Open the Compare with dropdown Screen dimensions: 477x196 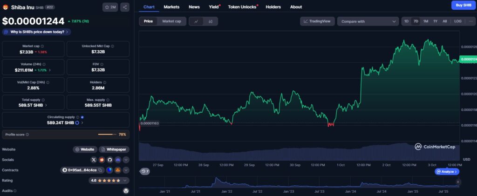[x=368, y=21]
